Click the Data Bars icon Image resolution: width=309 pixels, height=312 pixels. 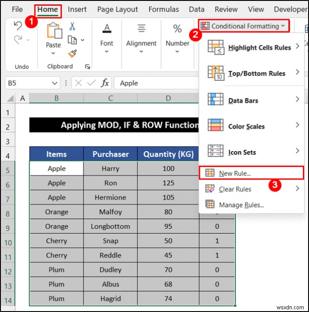click(215, 99)
